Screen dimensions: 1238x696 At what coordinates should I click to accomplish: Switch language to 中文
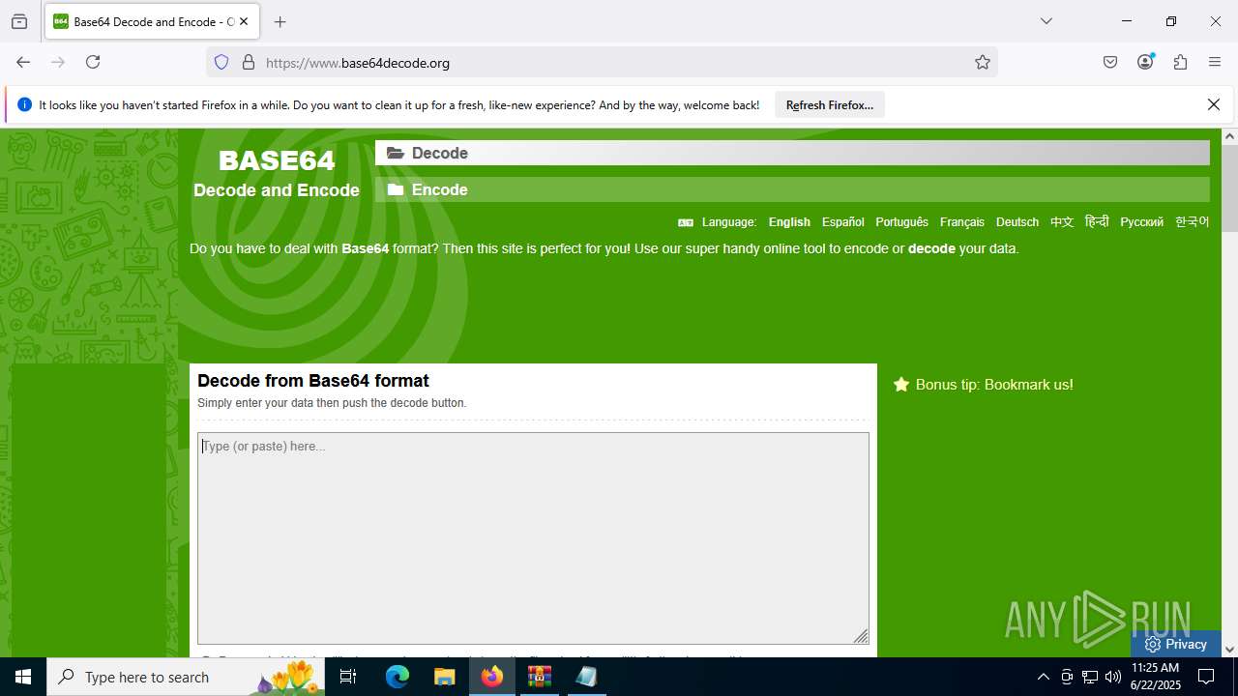click(1062, 222)
